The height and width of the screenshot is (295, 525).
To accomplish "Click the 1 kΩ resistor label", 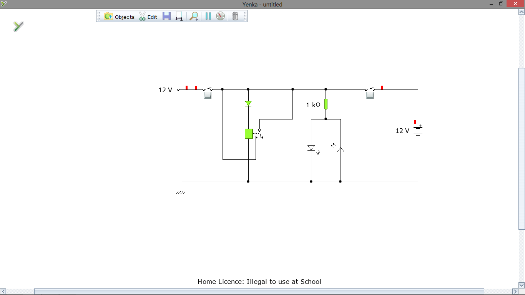I will tap(313, 105).
